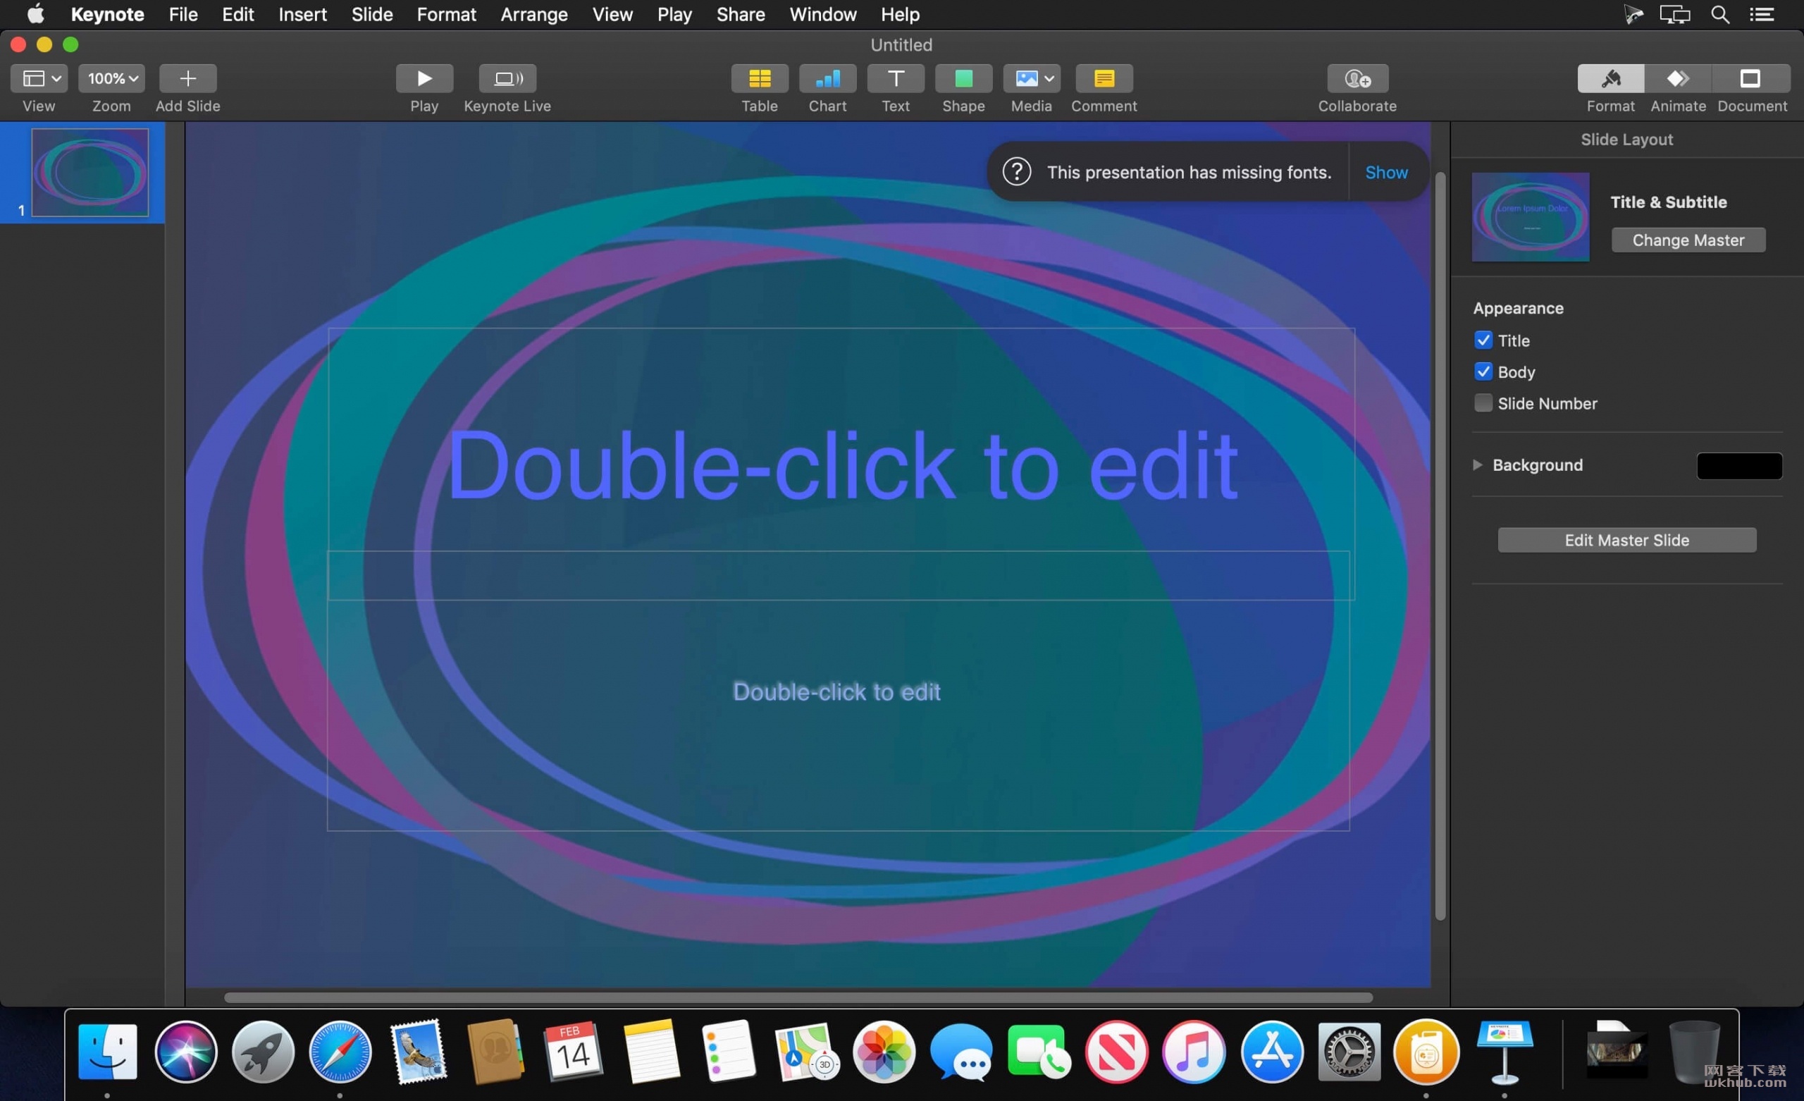
Task: Enable the Slide Number checkbox
Action: click(x=1483, y=403)
